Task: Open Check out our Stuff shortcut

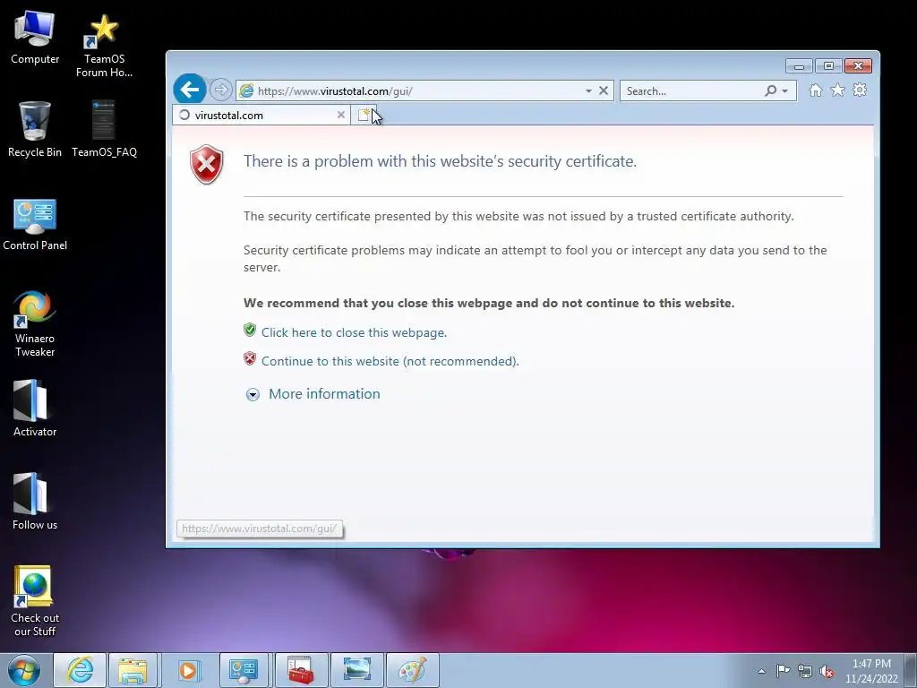Action: point(35,601)
